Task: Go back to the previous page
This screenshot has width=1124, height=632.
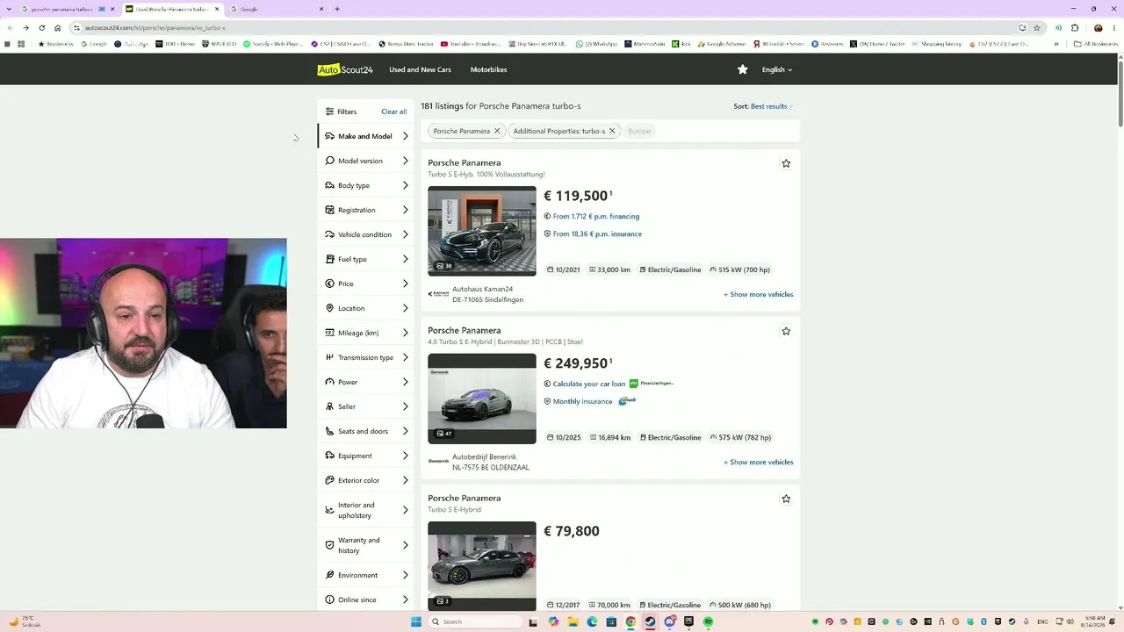Action: pos(10,27)
